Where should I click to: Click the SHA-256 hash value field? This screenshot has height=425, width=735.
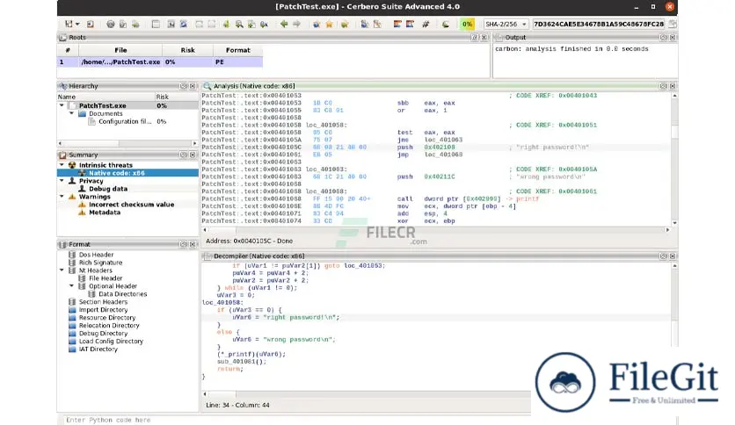coord(599,24)
